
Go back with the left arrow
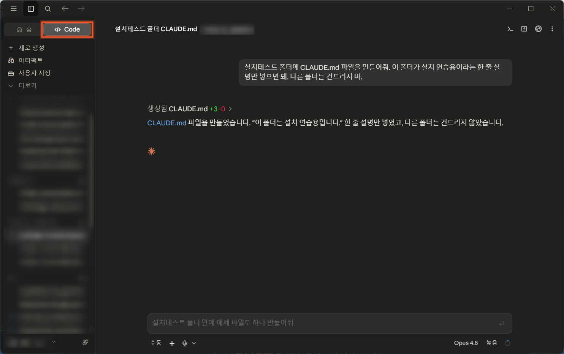(x=65, y=9)
